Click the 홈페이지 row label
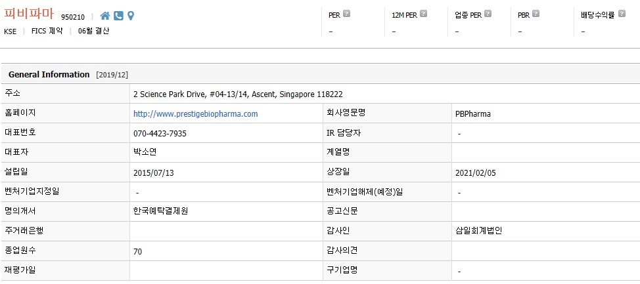 click(20, 113)
